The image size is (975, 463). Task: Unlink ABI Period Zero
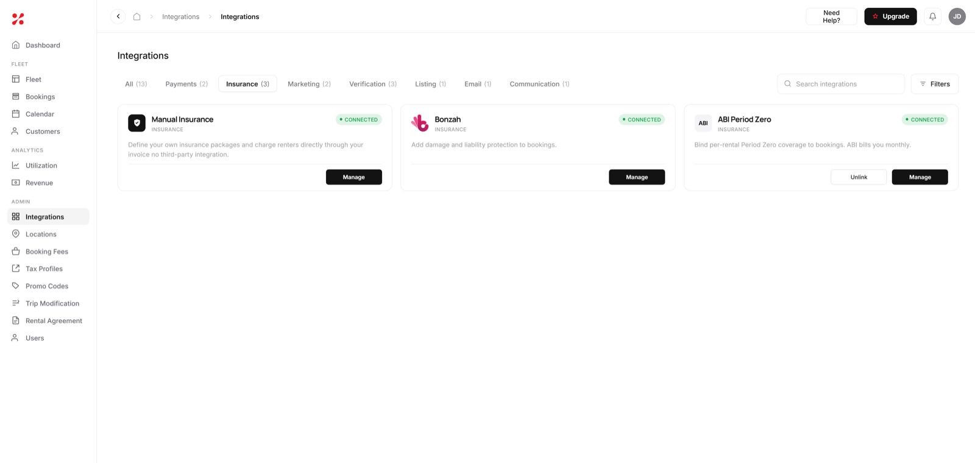(x=859, y=177)
